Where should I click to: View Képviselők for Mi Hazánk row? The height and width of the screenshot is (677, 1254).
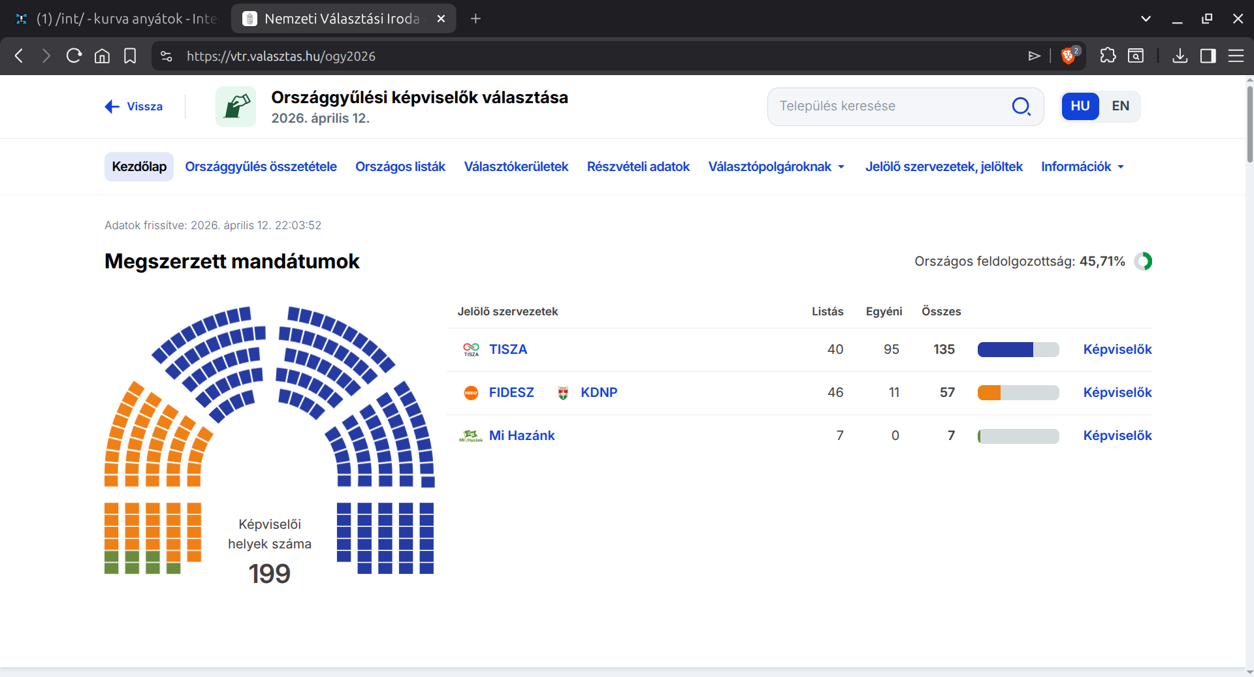[x=1117, y=436]
